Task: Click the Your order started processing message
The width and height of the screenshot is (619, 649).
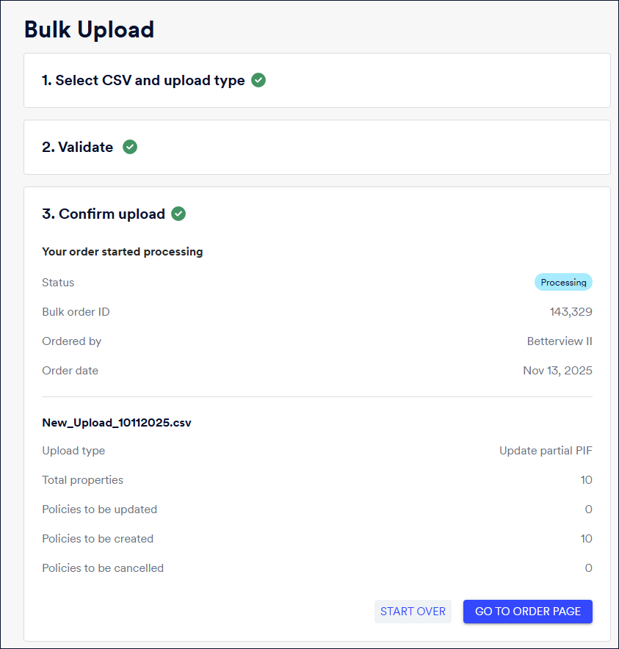Action: click(123, 252)
